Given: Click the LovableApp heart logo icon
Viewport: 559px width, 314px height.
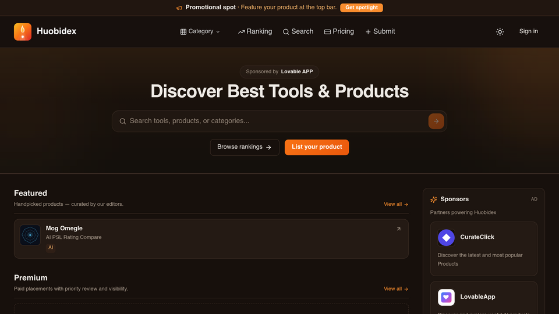Looking at the screenshot, I should coord(446,297).
